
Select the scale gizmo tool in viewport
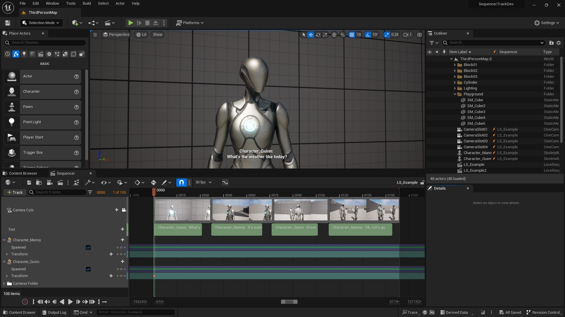[x=325, y=35]
